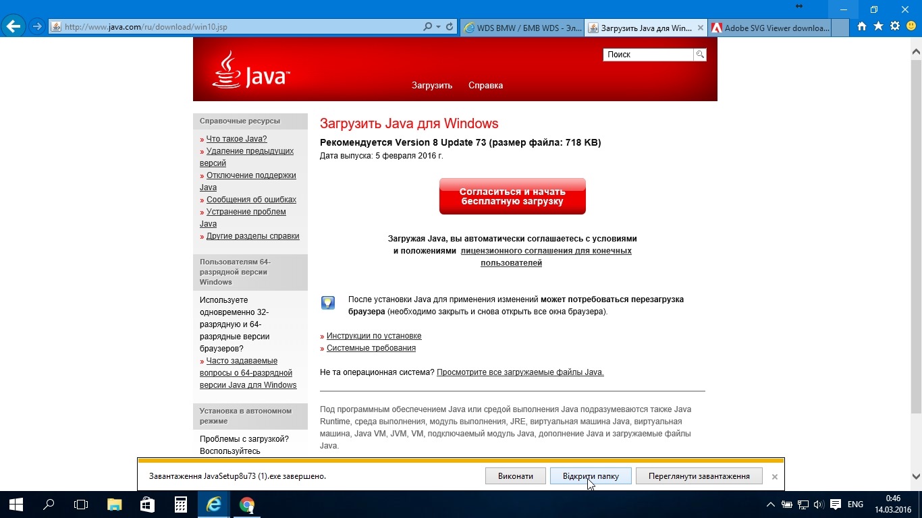Open 'Отключение поддержки Java' link
Viewport: 922px width, 518px height.
coord(248,181)
